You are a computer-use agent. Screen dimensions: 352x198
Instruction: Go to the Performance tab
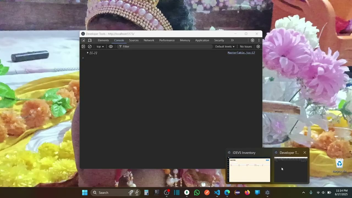[167, 40]
